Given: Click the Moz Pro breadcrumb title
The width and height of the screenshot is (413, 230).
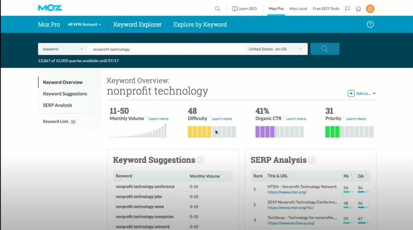Looking at the screenshot, I should [49, 24].
